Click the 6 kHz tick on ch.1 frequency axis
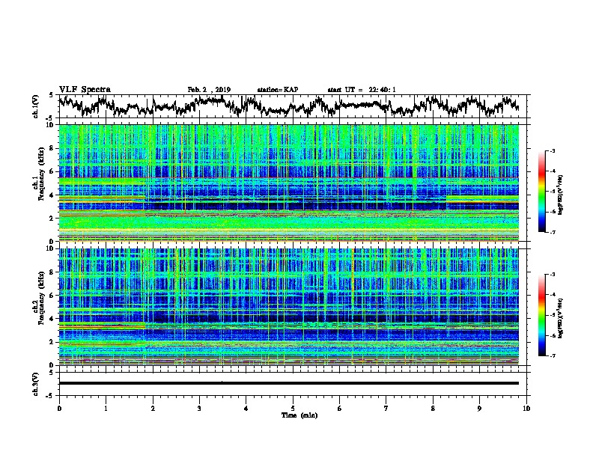Image resolution: width=593 pixels, height=458 pixels. [52, 171]
